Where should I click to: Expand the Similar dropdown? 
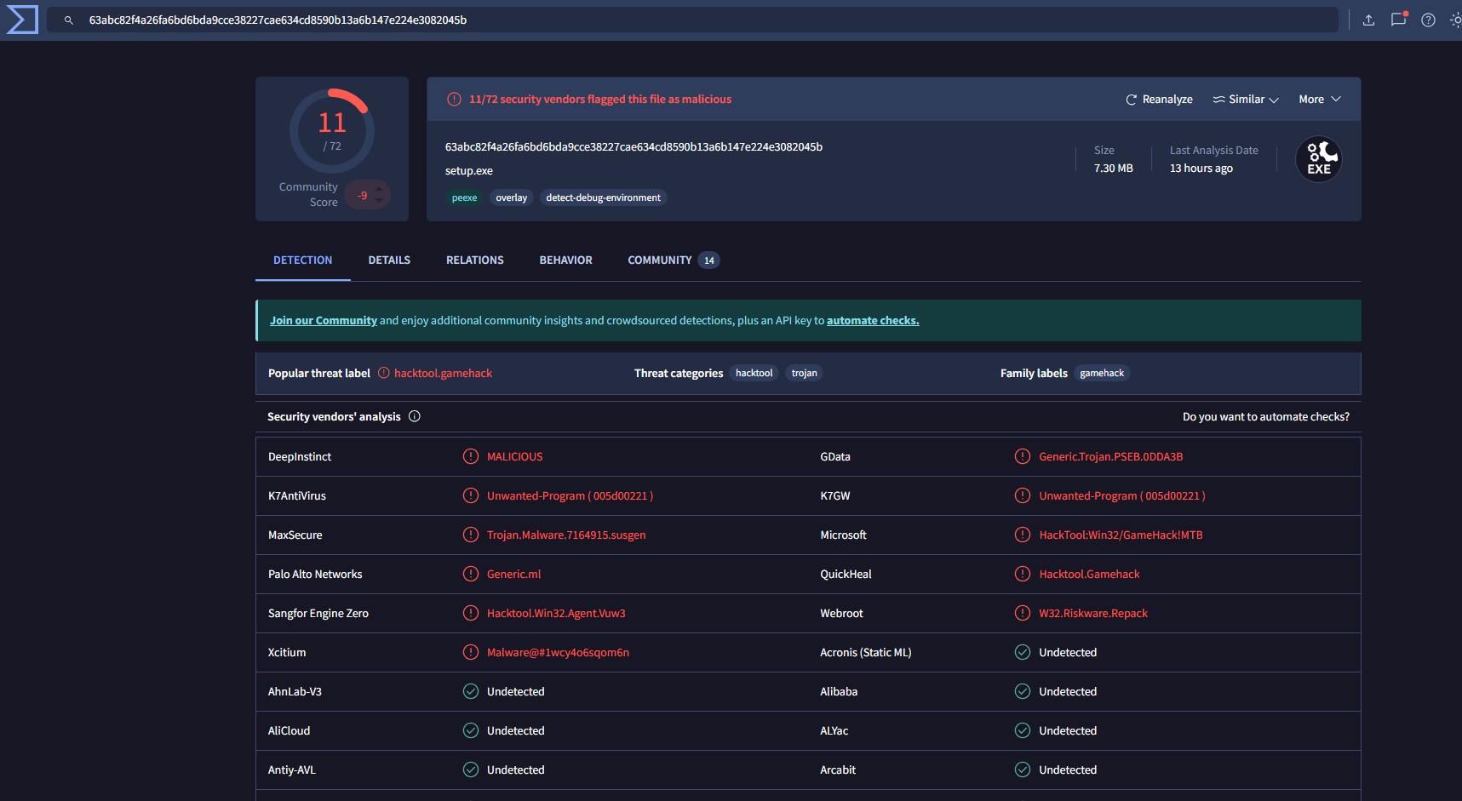[1246, 100]
